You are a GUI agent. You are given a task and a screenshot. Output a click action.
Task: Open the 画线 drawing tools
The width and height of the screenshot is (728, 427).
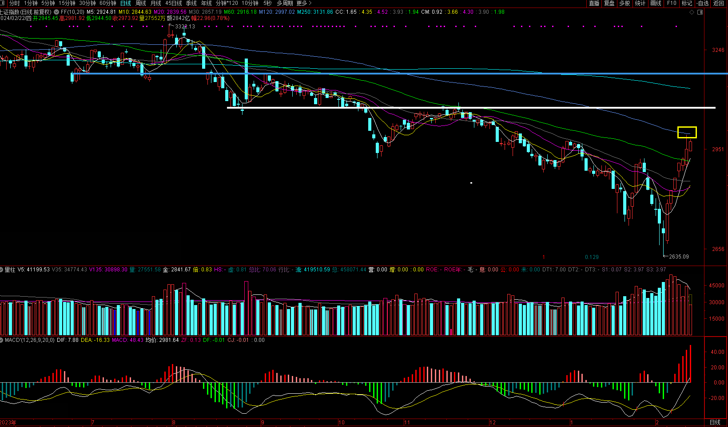(x=656, y=4)
